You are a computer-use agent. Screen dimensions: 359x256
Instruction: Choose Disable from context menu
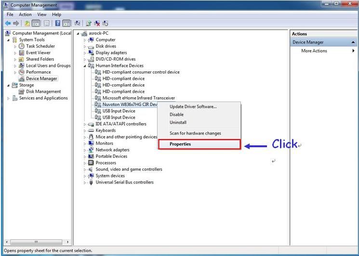pyautogui.click(x=199, y=115)
